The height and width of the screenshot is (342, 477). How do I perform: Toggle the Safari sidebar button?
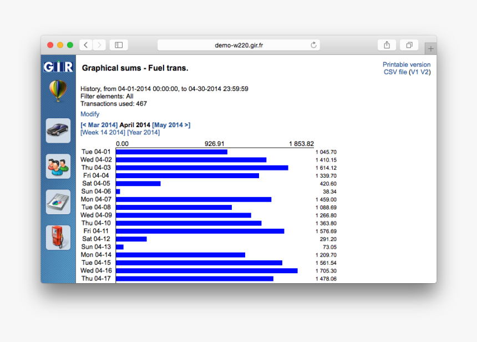[119, 45]
